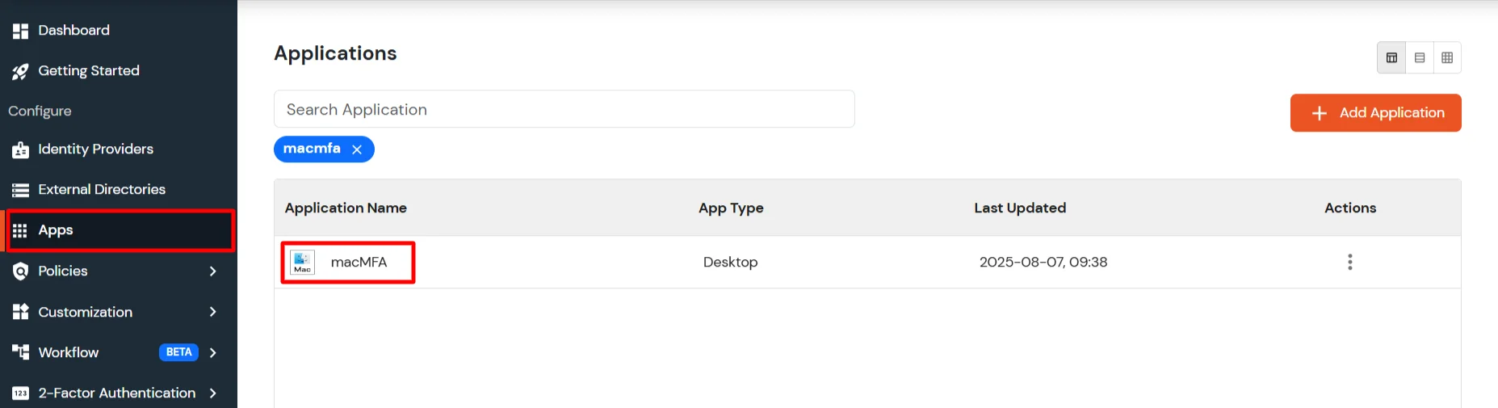Click the Identity Providers badge icon

[20, 149]
